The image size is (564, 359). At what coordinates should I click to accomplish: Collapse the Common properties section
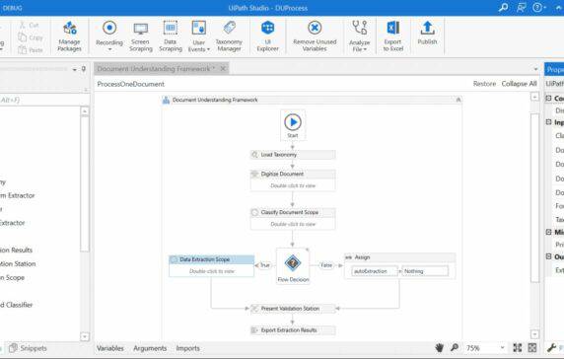pyautogui.click(x=549, y=98)
